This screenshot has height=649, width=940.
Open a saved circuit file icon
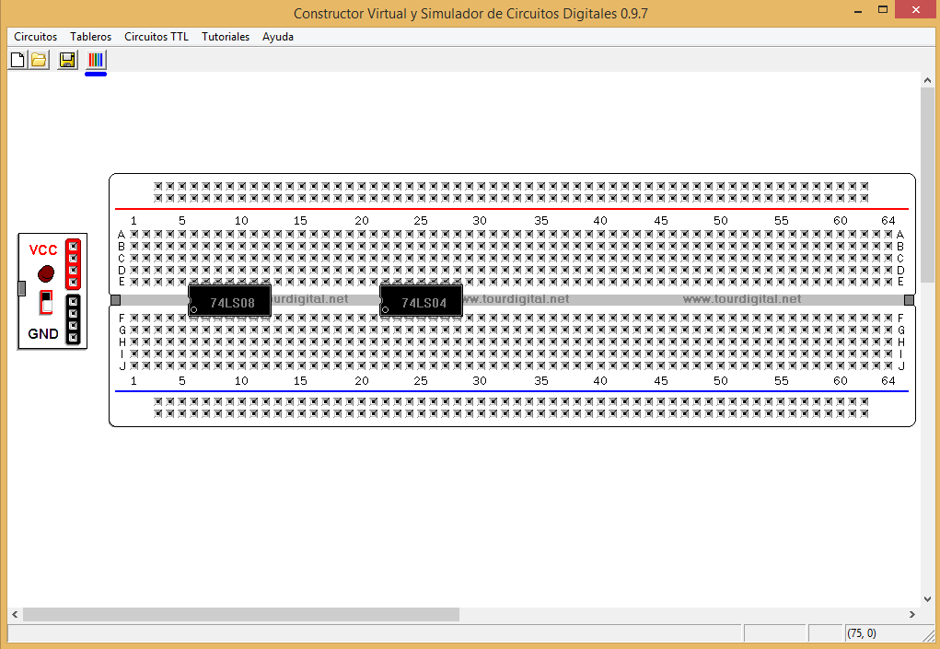tap(39, 60)
